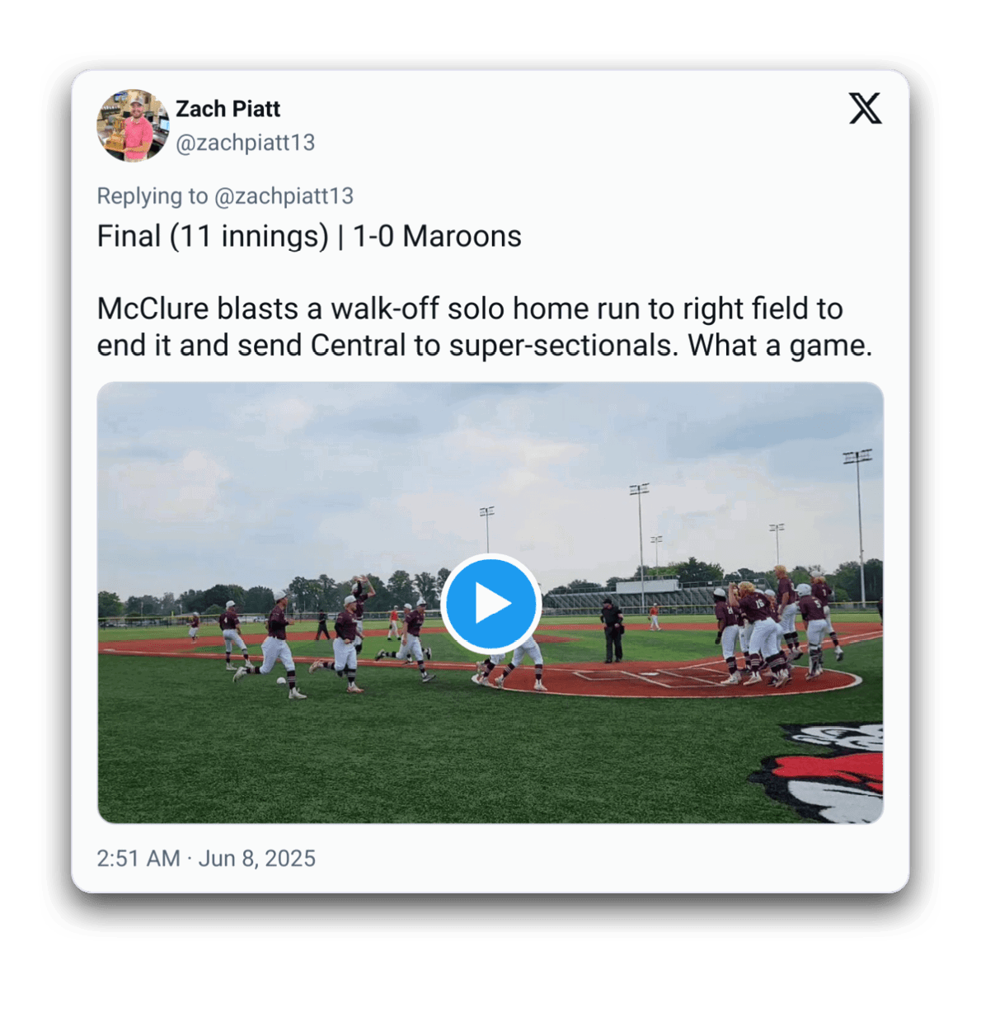Click the umpire in black in the video
The image size is (981, 1022).
tap(612, 630)
